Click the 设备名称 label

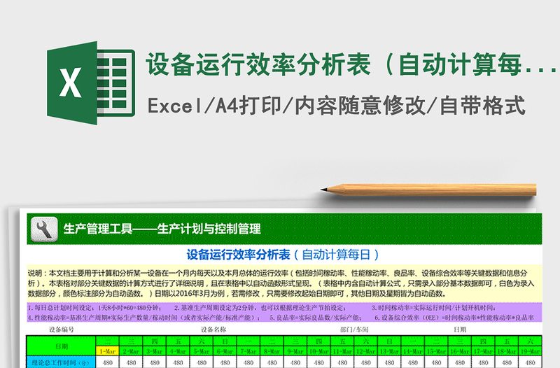click(213, 330)
